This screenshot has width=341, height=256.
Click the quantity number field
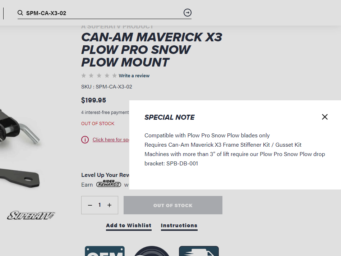(100, 205)
